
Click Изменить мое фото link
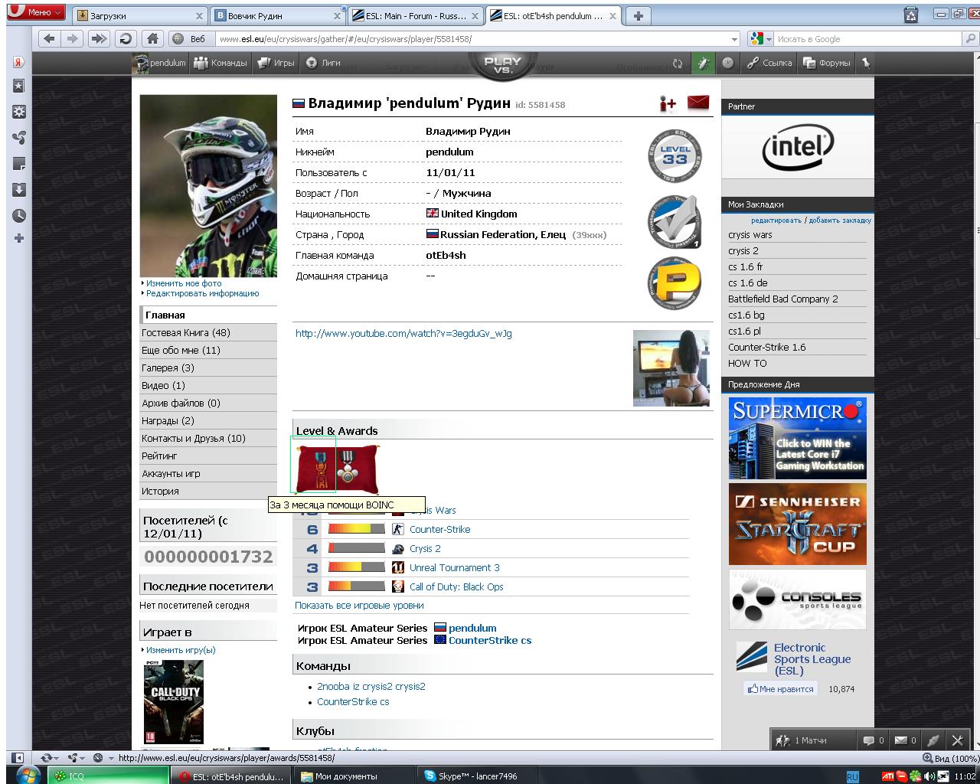pos(184,283)
